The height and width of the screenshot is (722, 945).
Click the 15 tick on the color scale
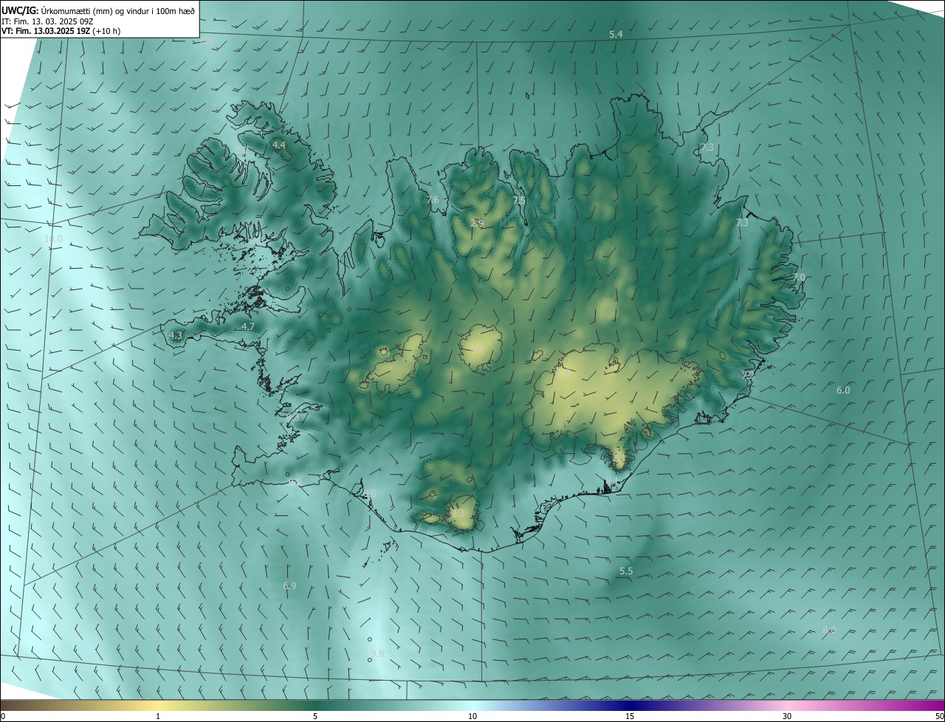[x=630, y=716]
